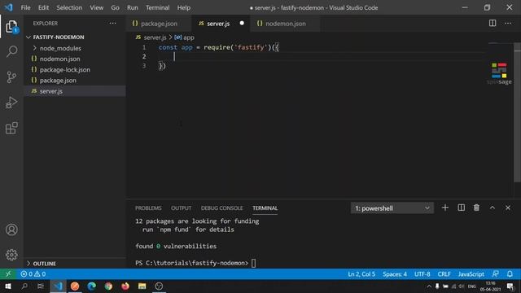521x293 pixels.
Task: Switch to the DEBUG CONSOLE panel tab
Action: [x=221, y=208]
